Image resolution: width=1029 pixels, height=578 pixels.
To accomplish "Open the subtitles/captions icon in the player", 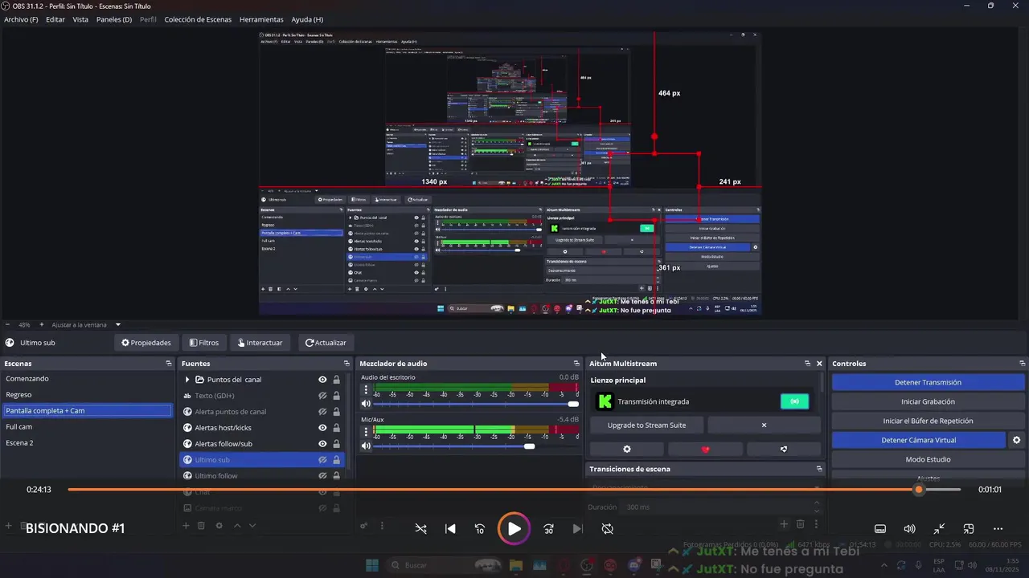I will (x=880, y=529).
